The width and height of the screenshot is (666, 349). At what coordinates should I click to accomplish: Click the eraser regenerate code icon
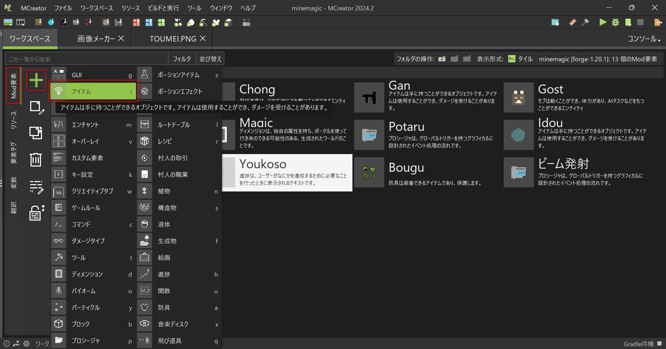[x=573, y=23]
